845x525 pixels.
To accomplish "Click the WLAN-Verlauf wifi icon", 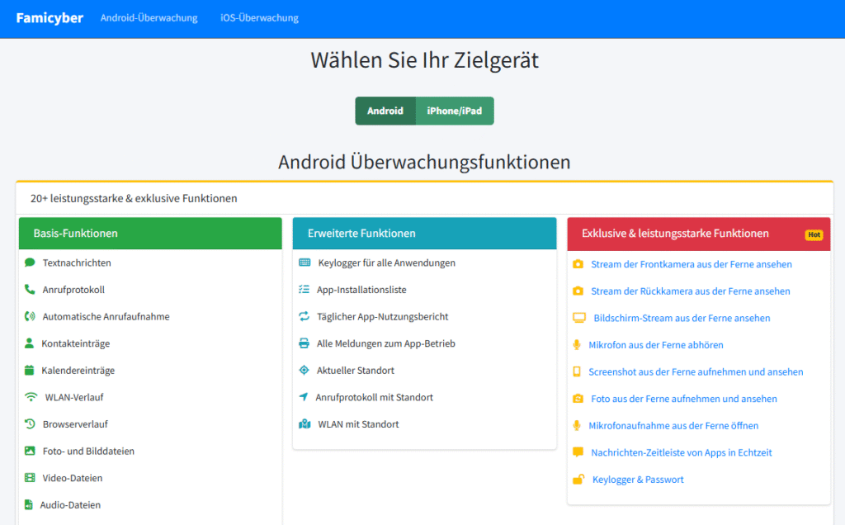I will [x=31, y=397].
